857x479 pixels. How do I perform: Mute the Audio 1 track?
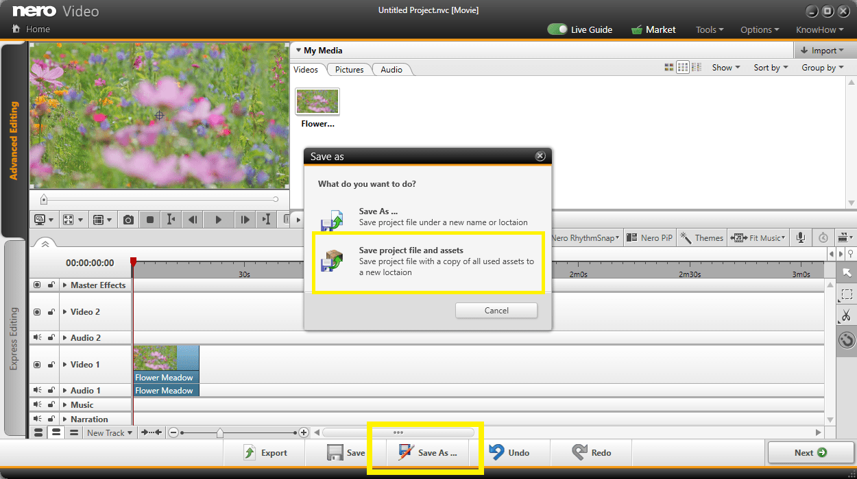pos(37,390)
